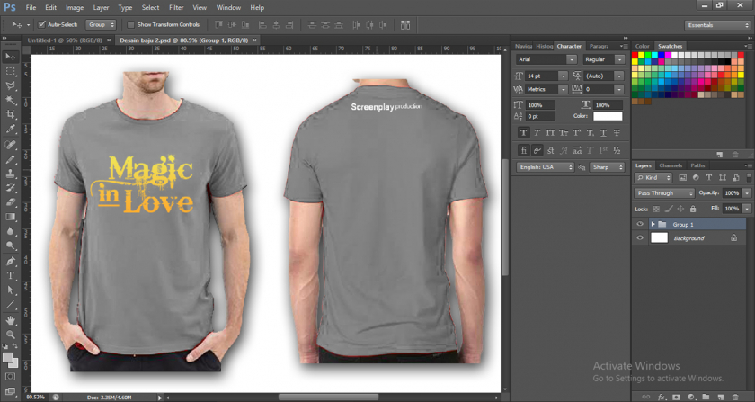Click the Background layer thumbnail
The height and width of the screenshot is (402, 755).
[659, 237]
